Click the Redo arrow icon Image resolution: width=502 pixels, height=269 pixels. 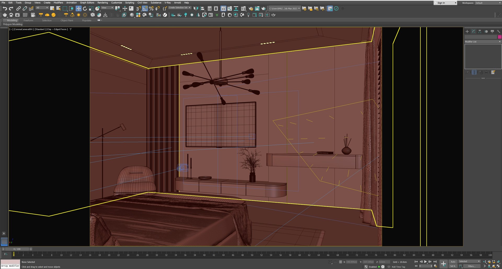click(11, 9)
